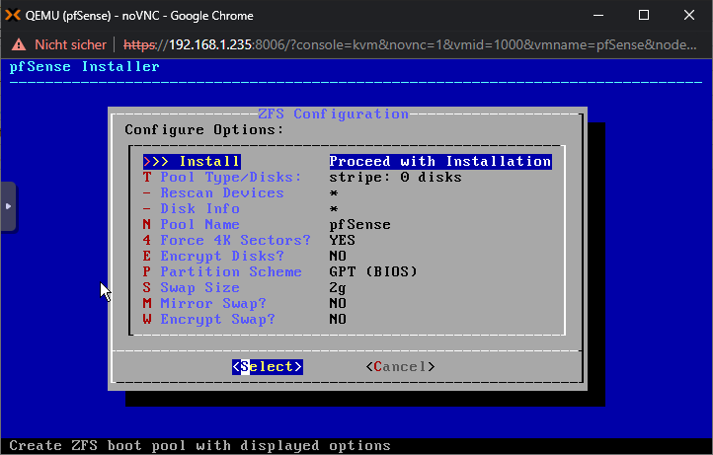Minimize the Chrome window
Viewport: 713px width, 455px height.
click(598, 15)
